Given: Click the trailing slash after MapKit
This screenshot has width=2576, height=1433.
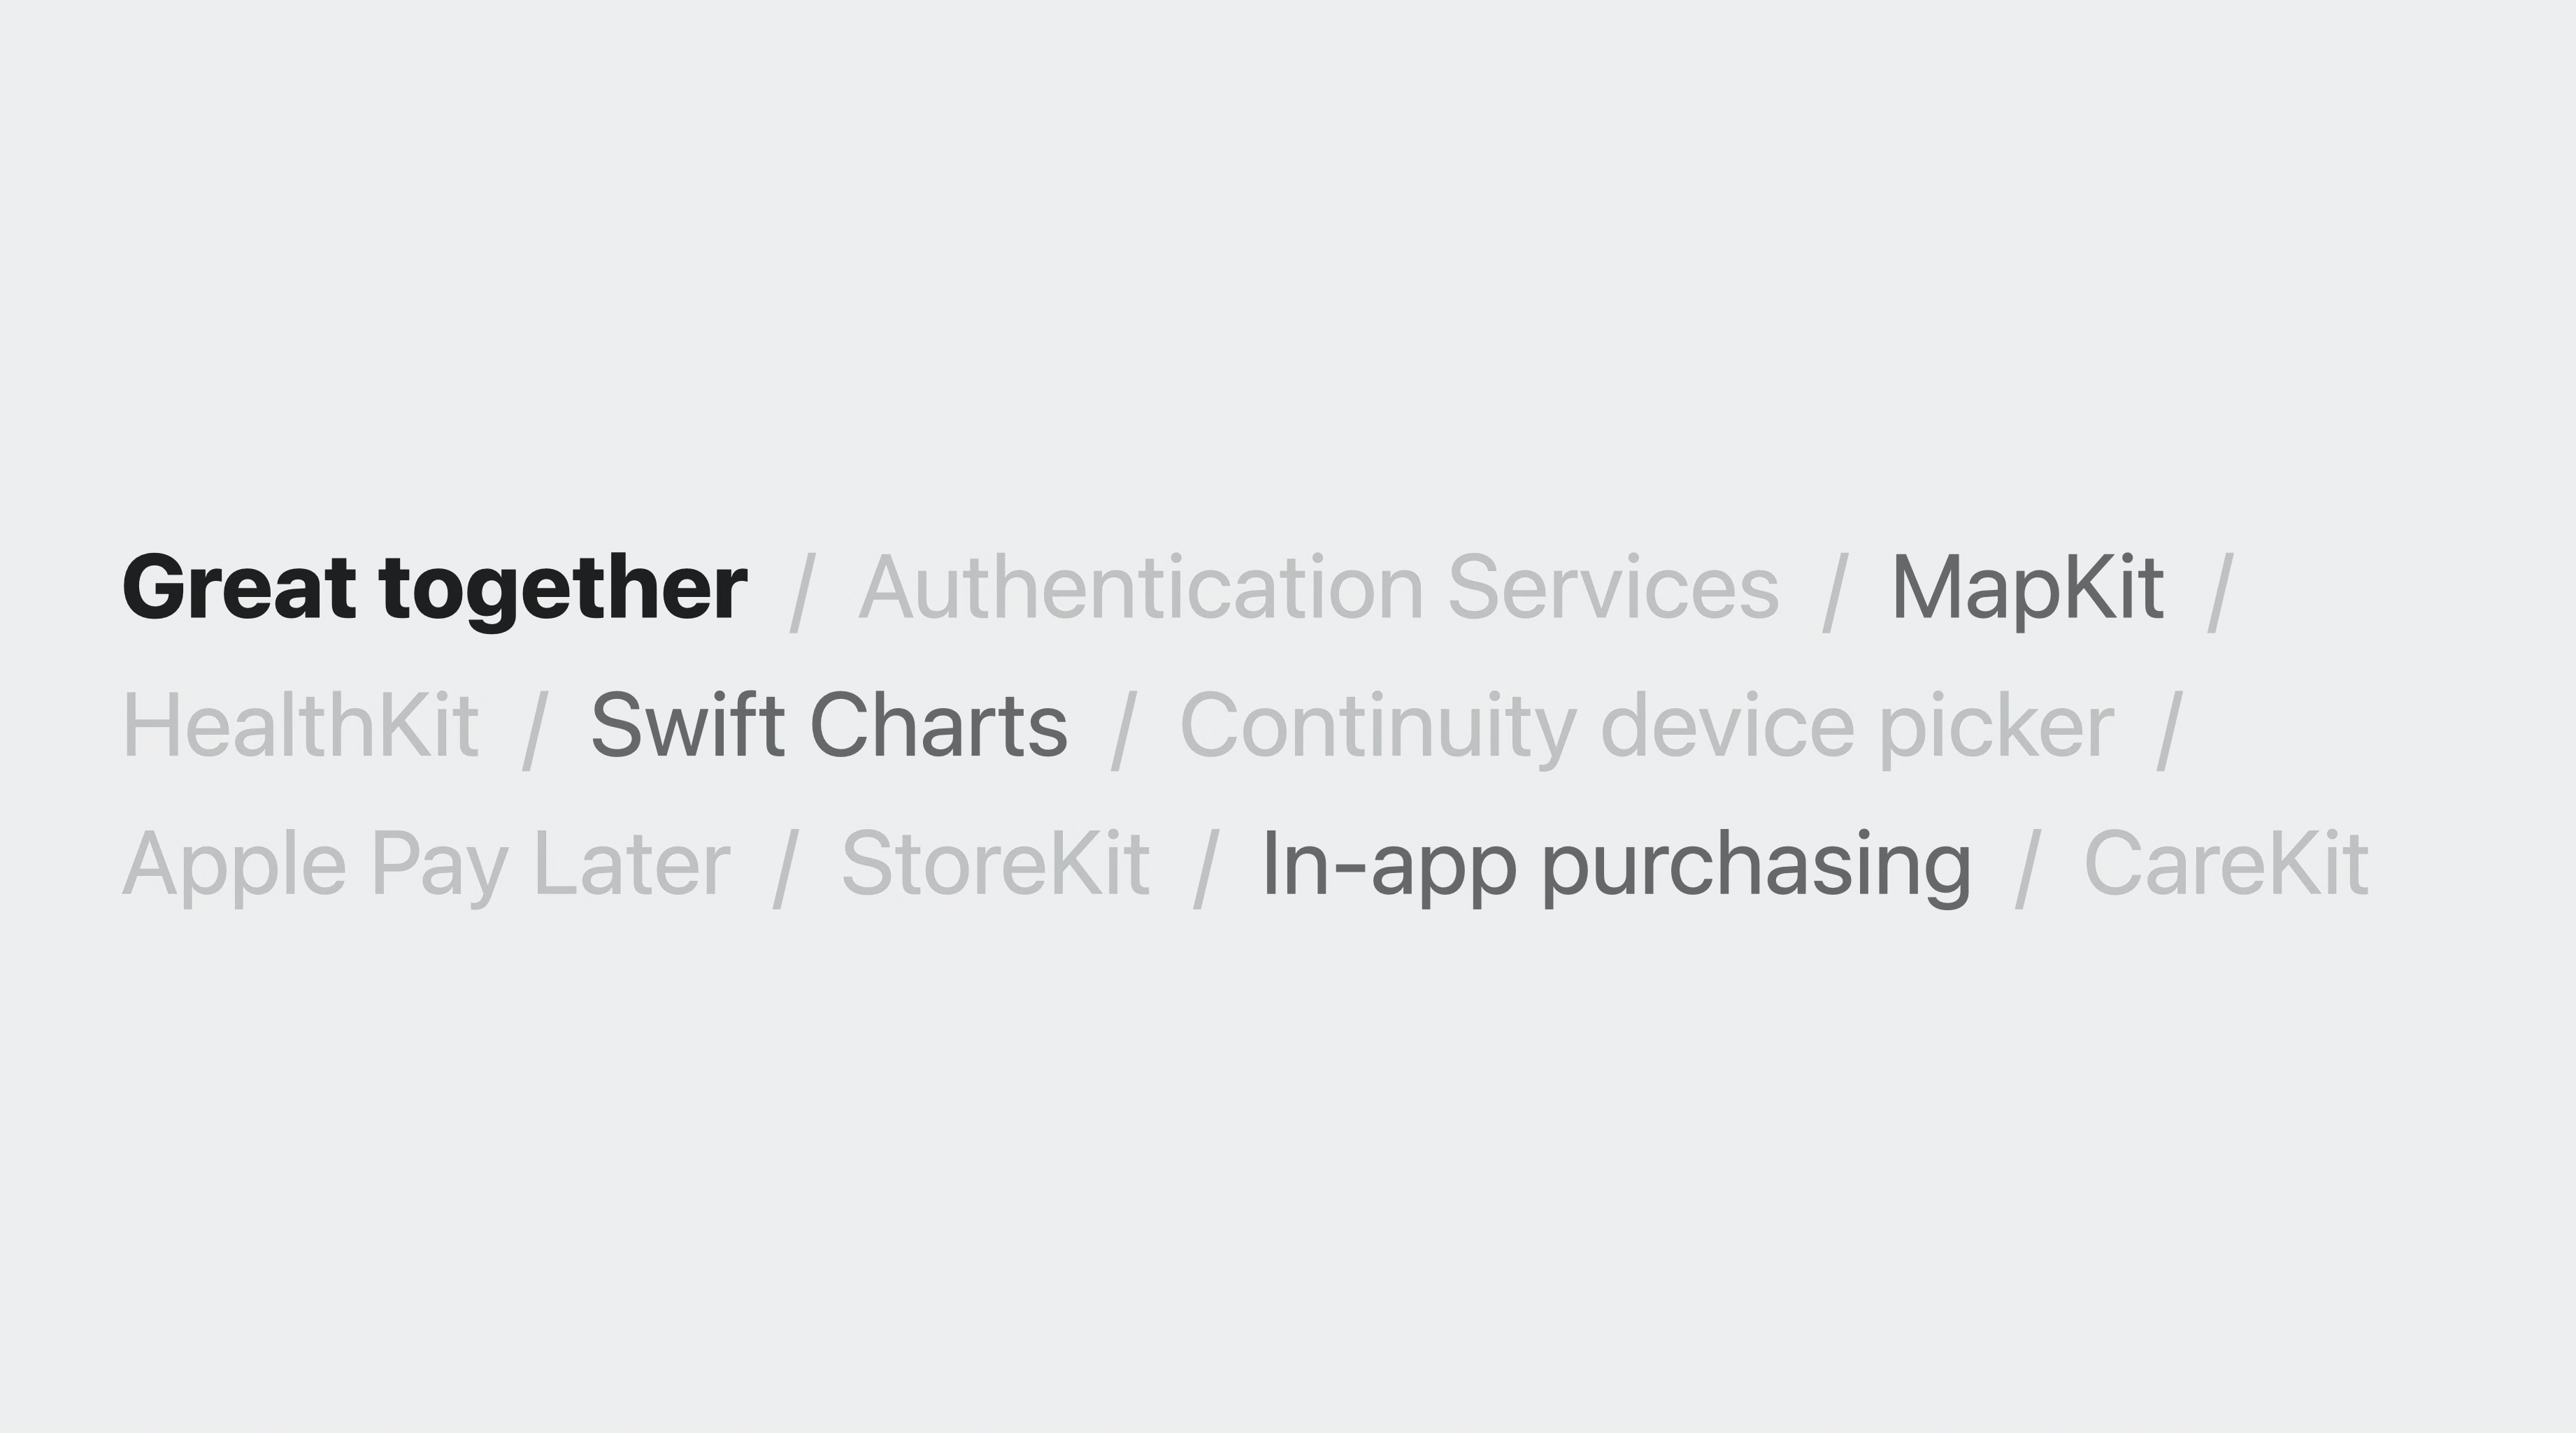Looking at the screenshot, I should click(x=2220, y=592).
